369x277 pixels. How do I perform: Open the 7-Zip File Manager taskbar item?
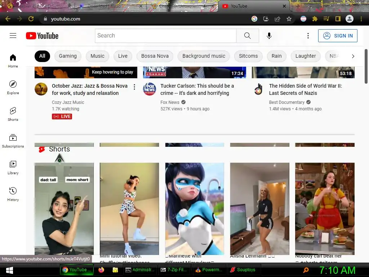click(175, 270)
